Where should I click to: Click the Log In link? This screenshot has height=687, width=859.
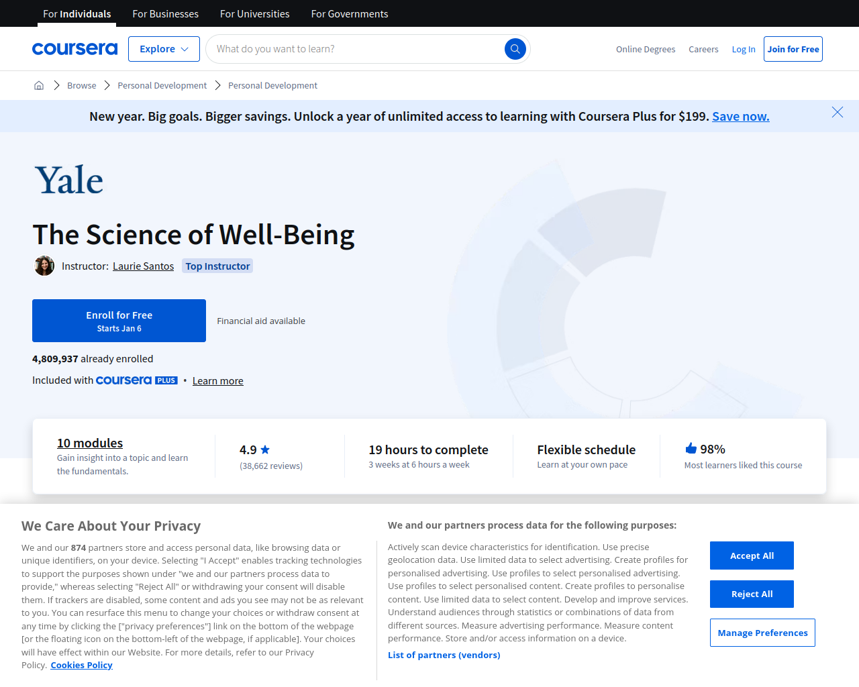click(744, 49)
